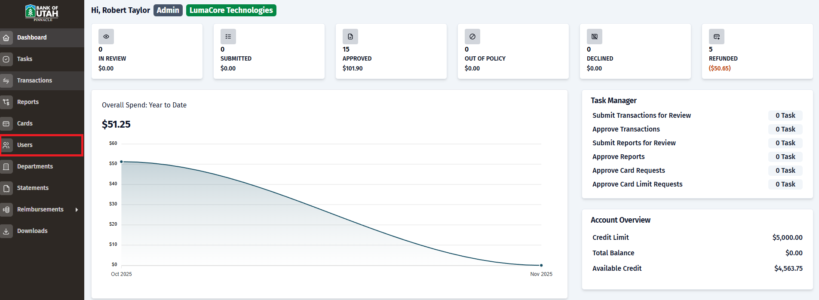Viewport: 819px width, 300px height.
Task: Click the Cards icon in sidebar
Action: [x=6, y=124]
